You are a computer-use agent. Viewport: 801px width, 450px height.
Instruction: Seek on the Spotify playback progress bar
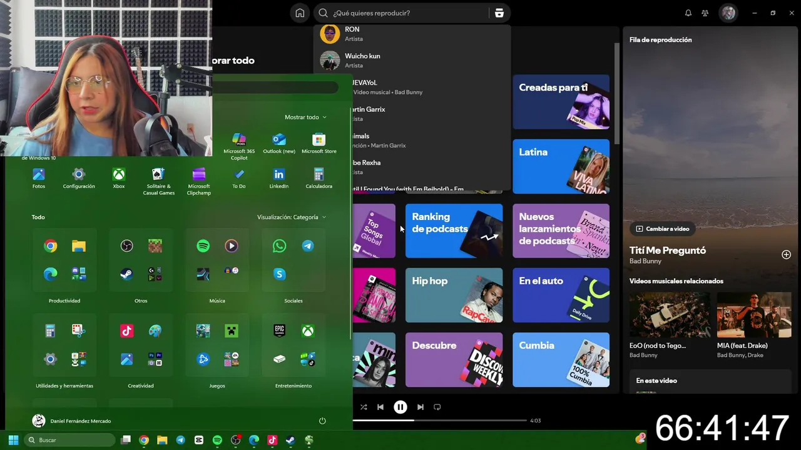[439, 421]
